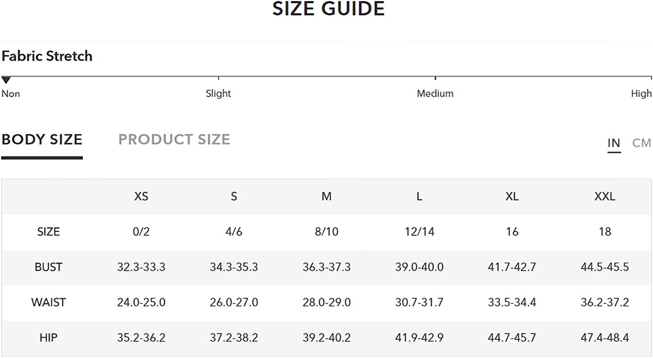Click waist value 30.7-31.7
This screenshot has height=358, width=653.
pos(419,302)
